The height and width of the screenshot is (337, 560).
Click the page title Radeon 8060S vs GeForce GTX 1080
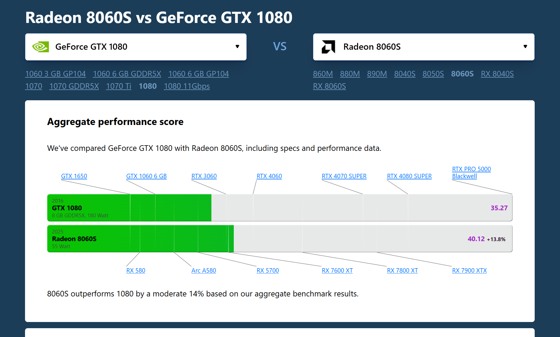[159, 17]
